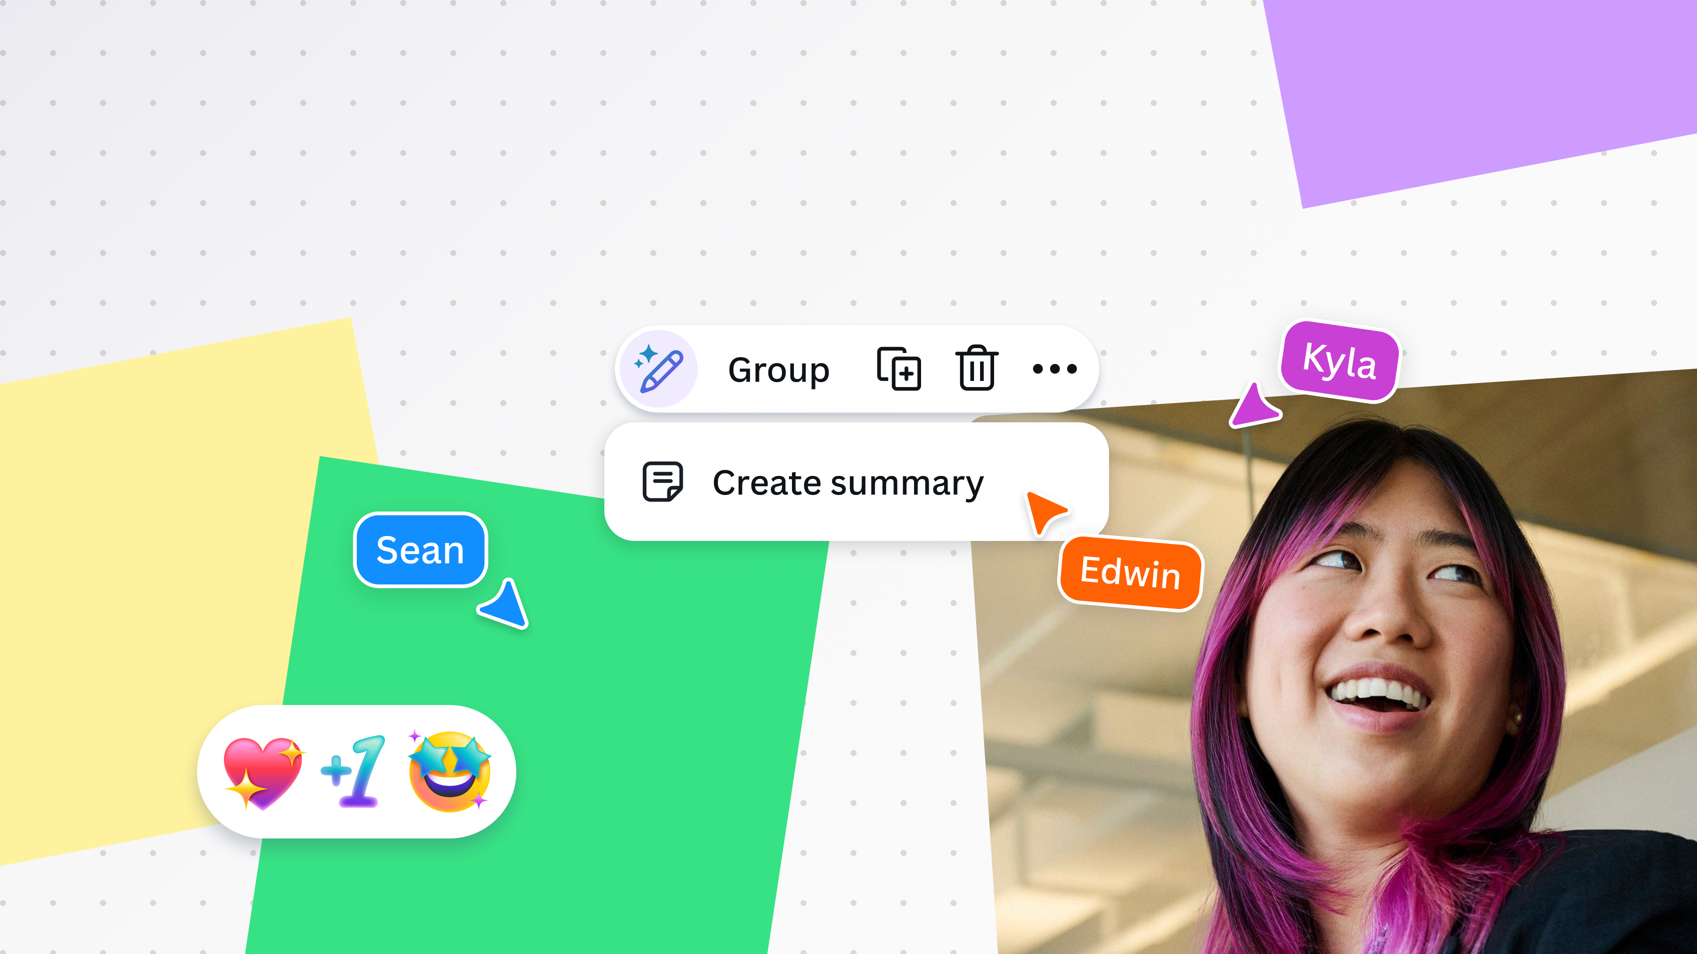Click Kyla's purple cursor arrow
The width and height of the screenshot is (1697, 954).
1254,407
